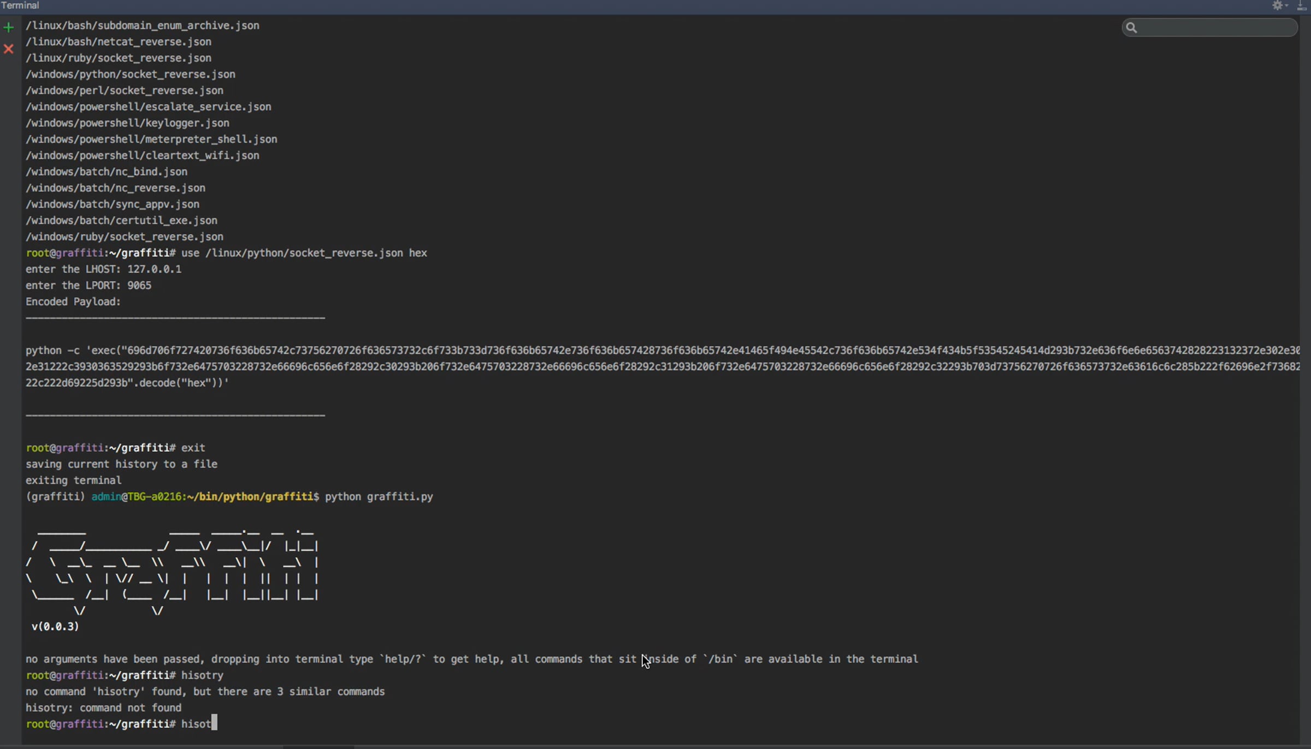The image size is (1311, 749).
Task: Click the 'Encoded Payload:' label
Action: tap(73, 302)
